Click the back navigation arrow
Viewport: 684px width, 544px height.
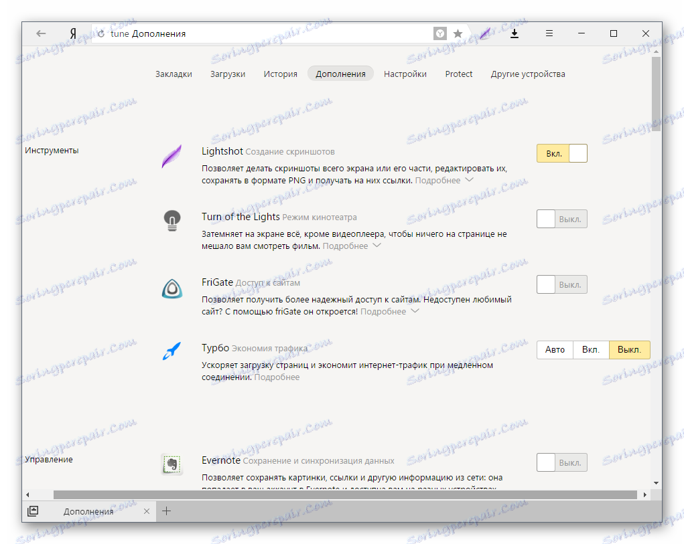pos(41,33)
